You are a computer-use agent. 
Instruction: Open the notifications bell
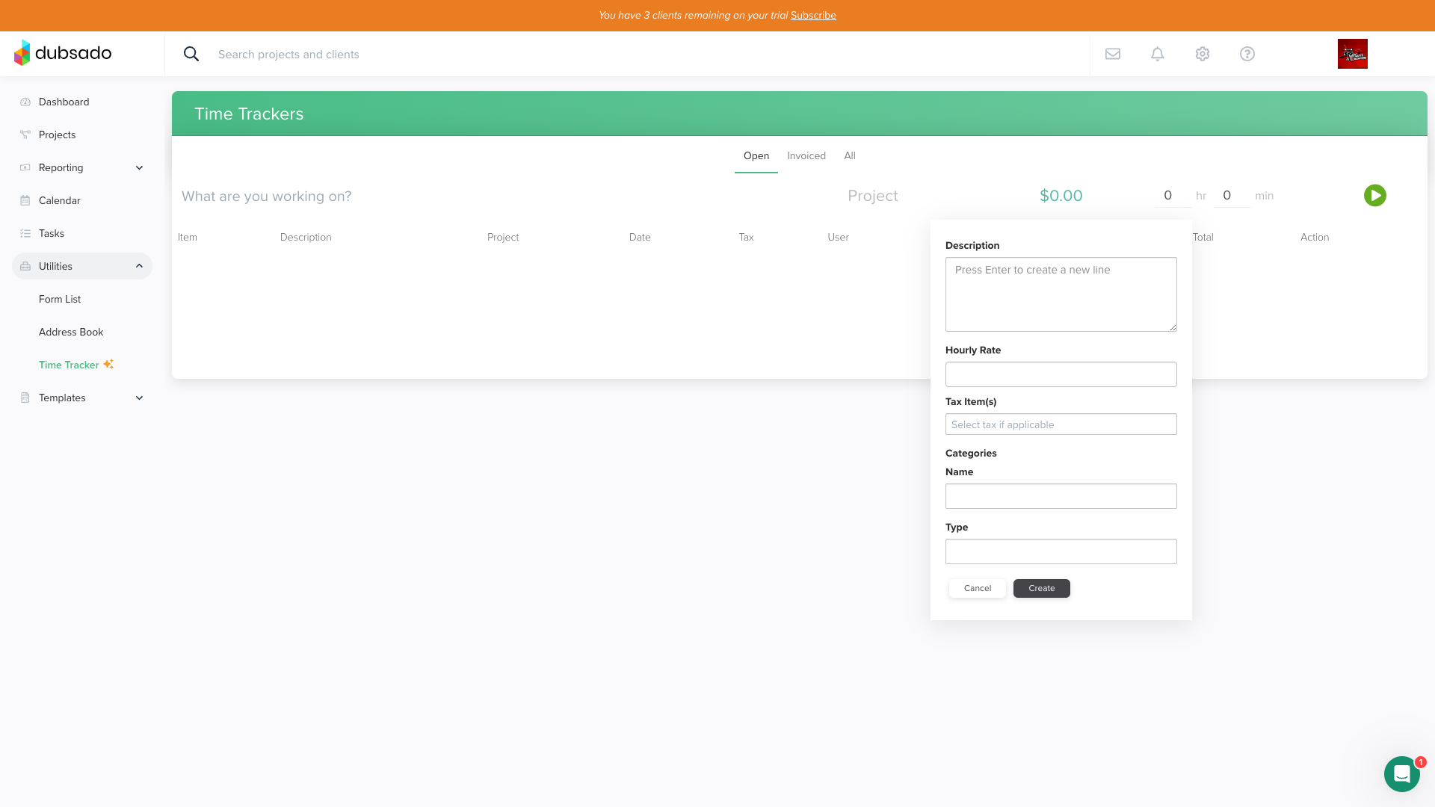tap(1158, 54)
